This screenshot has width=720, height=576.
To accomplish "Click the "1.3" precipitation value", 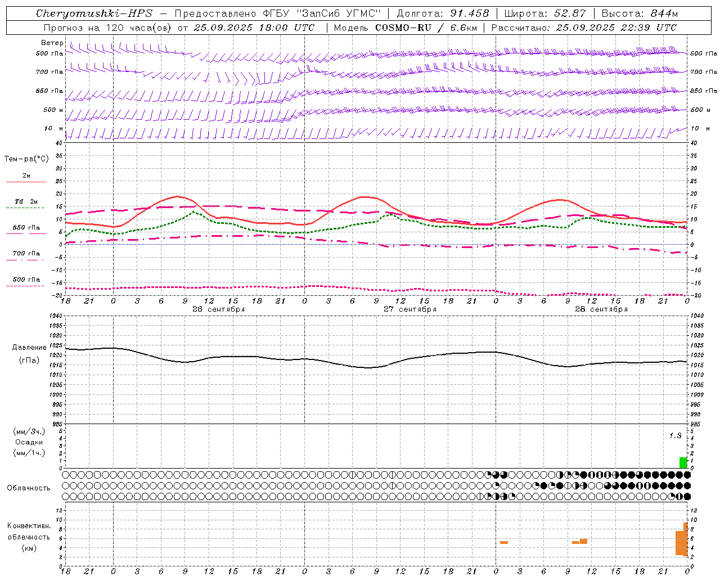I will pyautogui.click(x=675, y=436).
